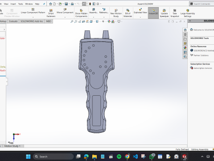The height and width of the screenshot is (161, 214).
Task: Switch to the Evaluate tab
Action: coord(13,21)
